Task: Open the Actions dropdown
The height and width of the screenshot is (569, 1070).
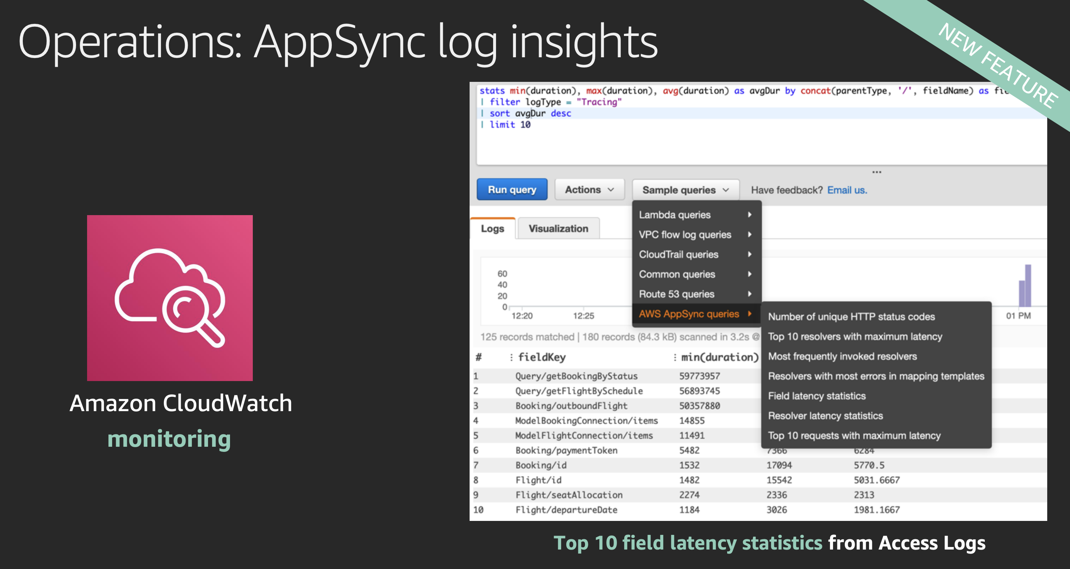Action: 589,190
